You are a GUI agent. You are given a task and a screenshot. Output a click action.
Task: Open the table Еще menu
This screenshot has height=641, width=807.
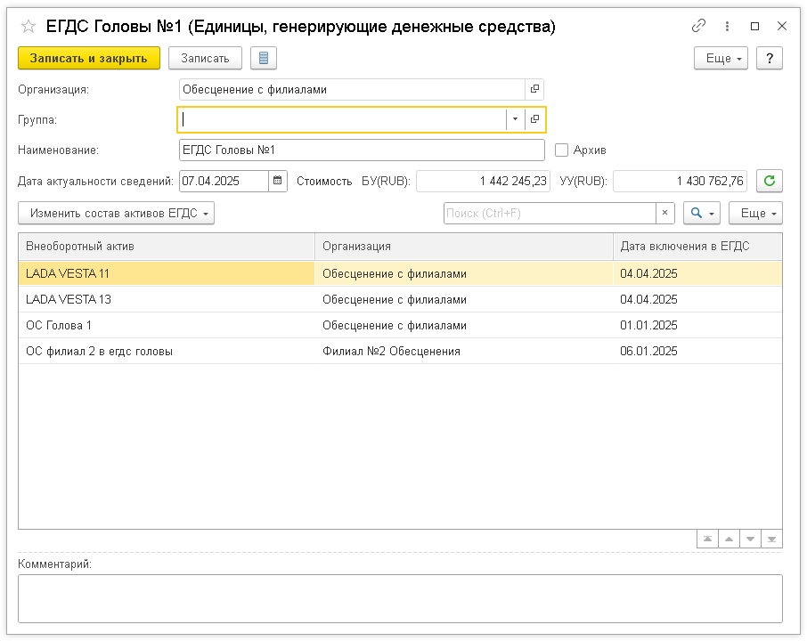(x=754, y=214)
